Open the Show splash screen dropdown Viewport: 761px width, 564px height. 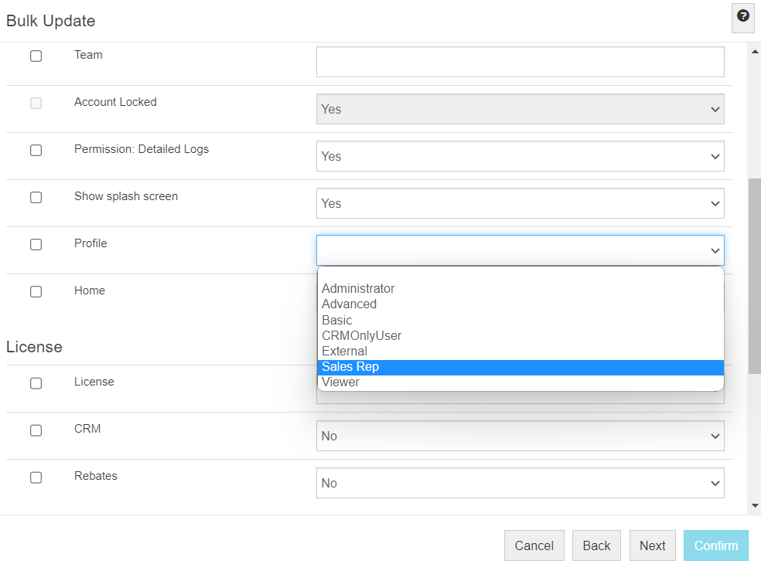pos(520,203)
